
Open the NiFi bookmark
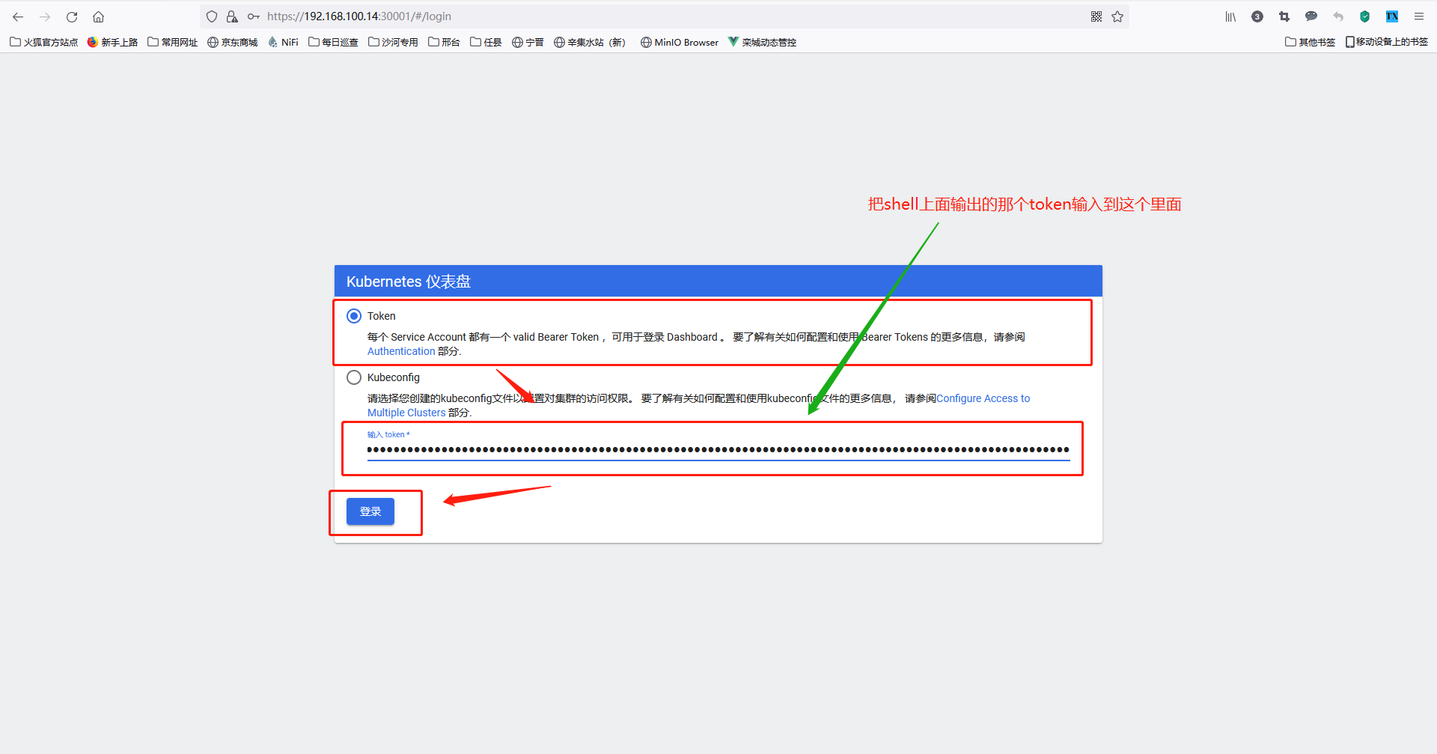coord(283,42)
